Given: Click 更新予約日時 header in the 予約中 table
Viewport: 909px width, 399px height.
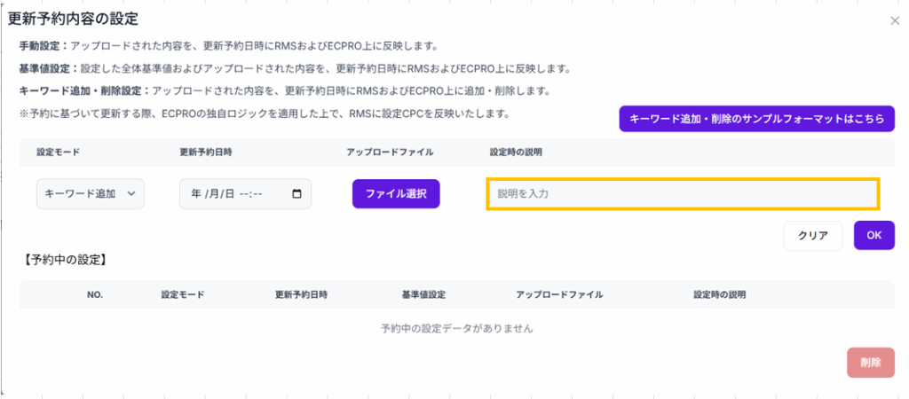Looking at the screenshot, I should click(302, 294).
